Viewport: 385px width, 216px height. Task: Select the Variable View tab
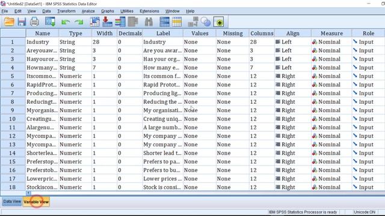[36, 202]
